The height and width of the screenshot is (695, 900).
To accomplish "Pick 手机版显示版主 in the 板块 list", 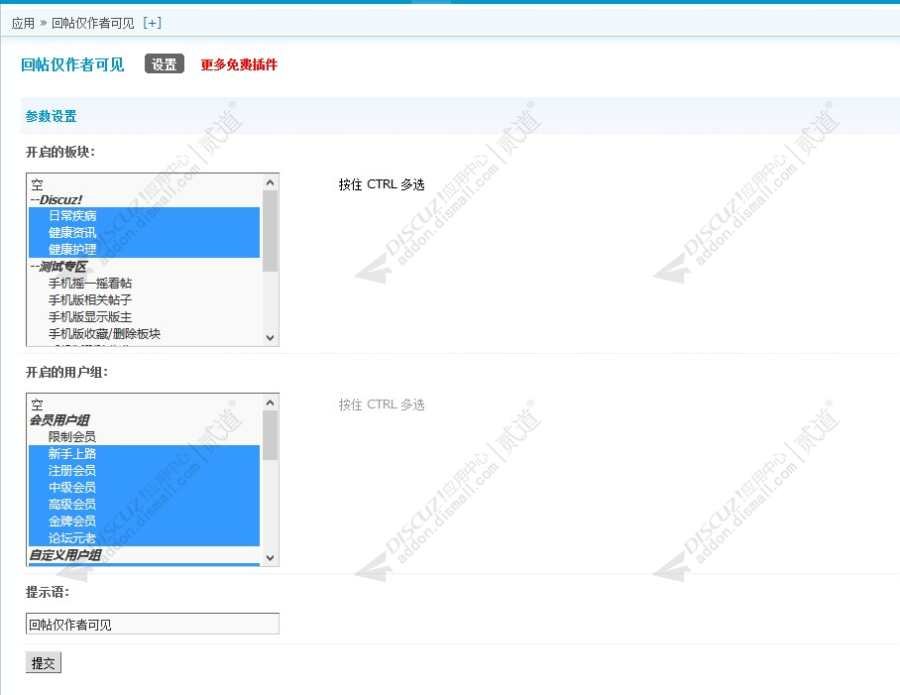I will [x=90, y=317].
